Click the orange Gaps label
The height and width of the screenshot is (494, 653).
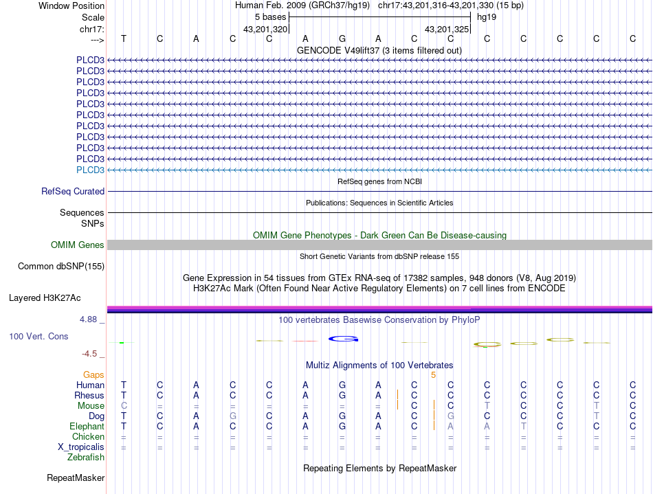coord(93,375)
